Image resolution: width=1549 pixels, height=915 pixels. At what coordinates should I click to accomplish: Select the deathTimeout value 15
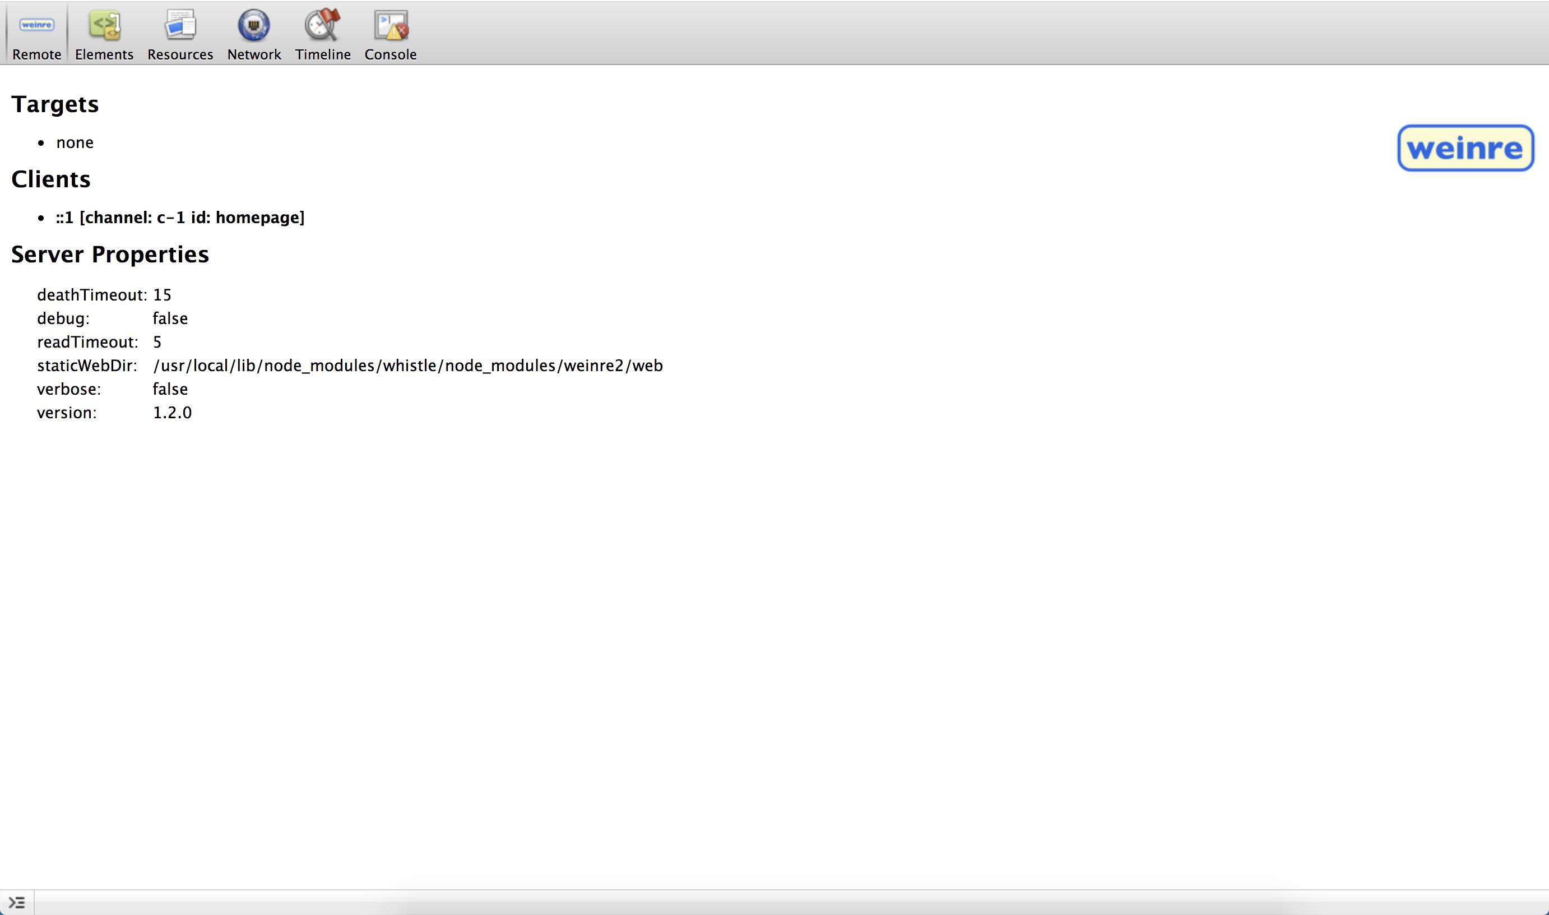click(x=162, y=295)
